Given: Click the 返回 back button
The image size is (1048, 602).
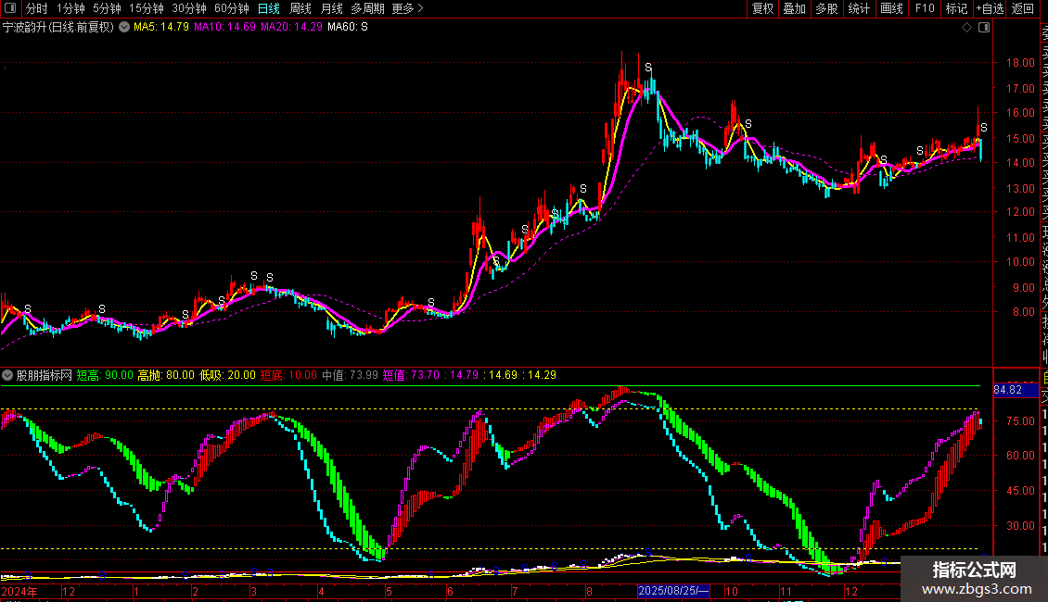Looking at the screenshot, I should pyautogui.click(x=1023, y=9).
